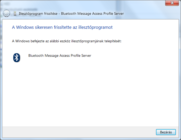181x140 pixels.
Task: Click the device icon beside the Illesztőprogram title
Action: 15,13
